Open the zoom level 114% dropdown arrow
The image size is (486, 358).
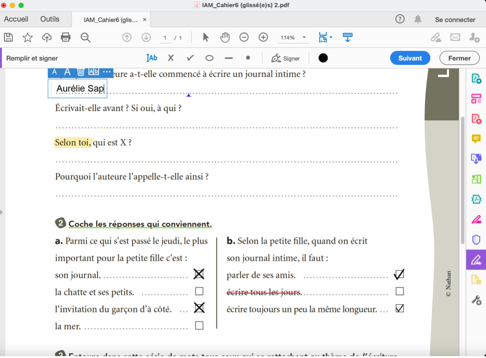[304, 38]
